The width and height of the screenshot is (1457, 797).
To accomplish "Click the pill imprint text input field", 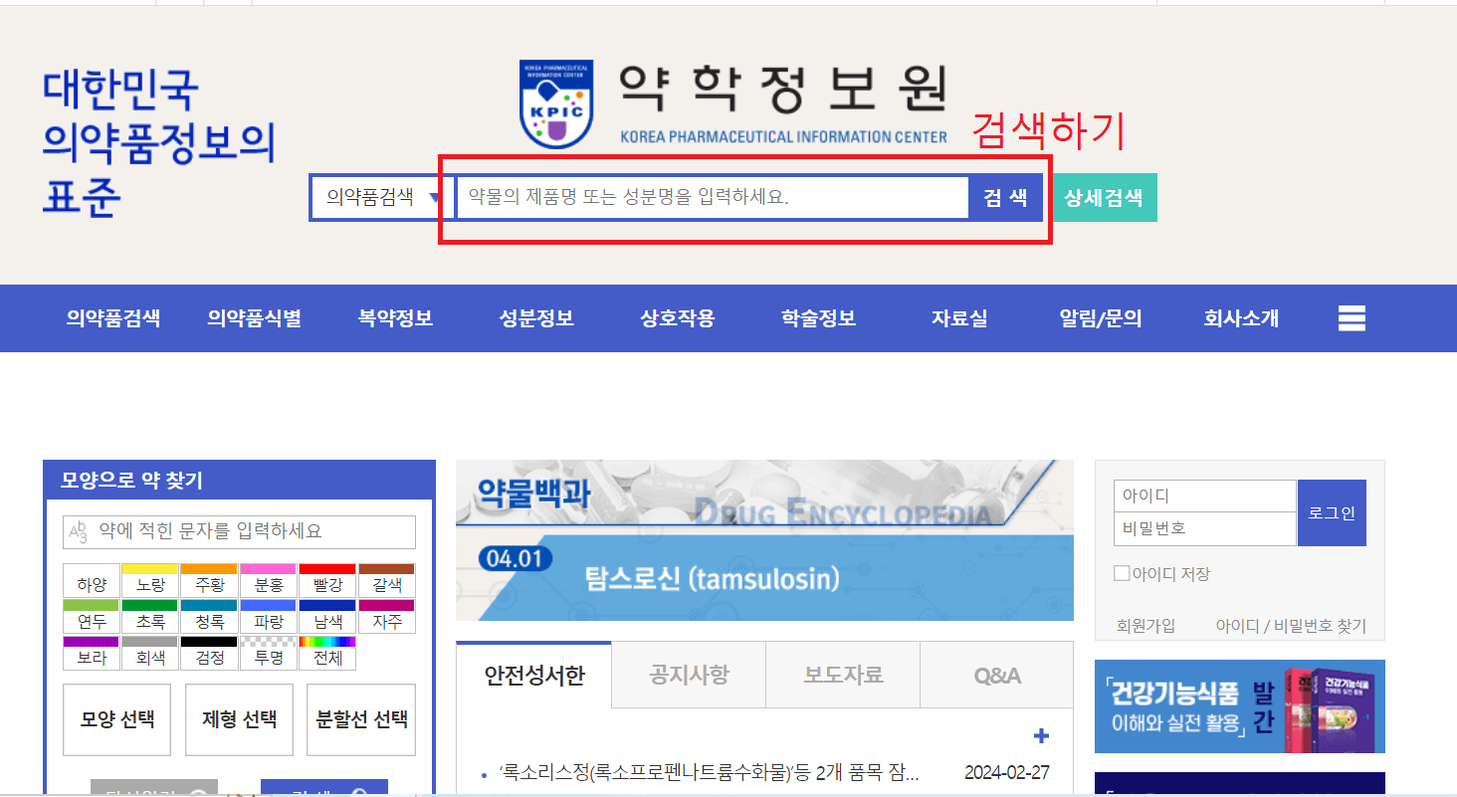I will coord(239,532).
